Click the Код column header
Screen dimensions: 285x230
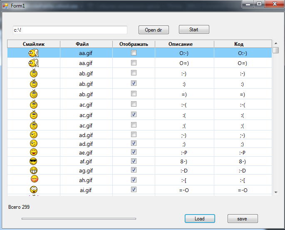tap(239, 44)
